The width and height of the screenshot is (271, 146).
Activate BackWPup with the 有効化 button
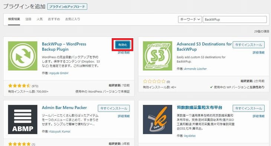coord(123,45)
